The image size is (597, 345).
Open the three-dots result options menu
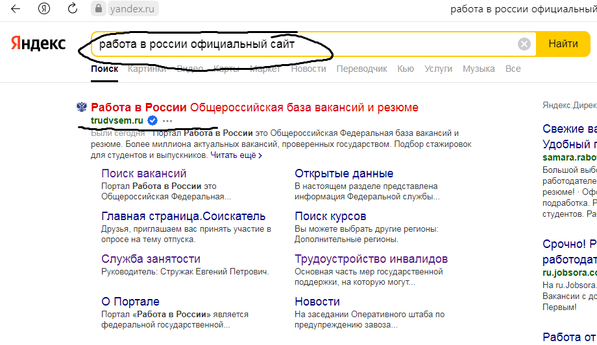click(167, 121)
